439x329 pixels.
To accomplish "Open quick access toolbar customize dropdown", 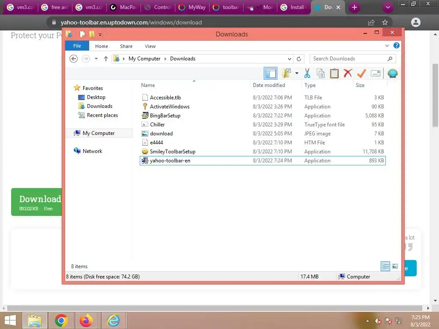I will coord(100,35).
